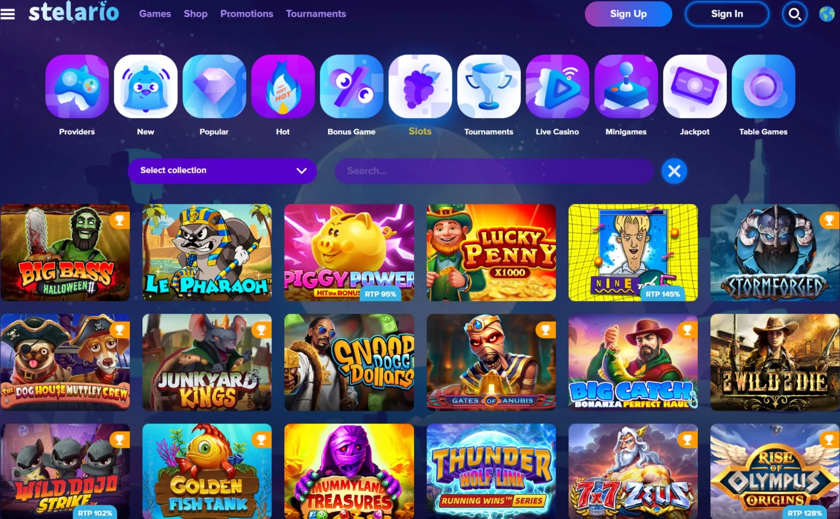The width and height of the screenshot is (840, 519).
Task: Choose the Popular diamond icon
Action: [214, 86]
